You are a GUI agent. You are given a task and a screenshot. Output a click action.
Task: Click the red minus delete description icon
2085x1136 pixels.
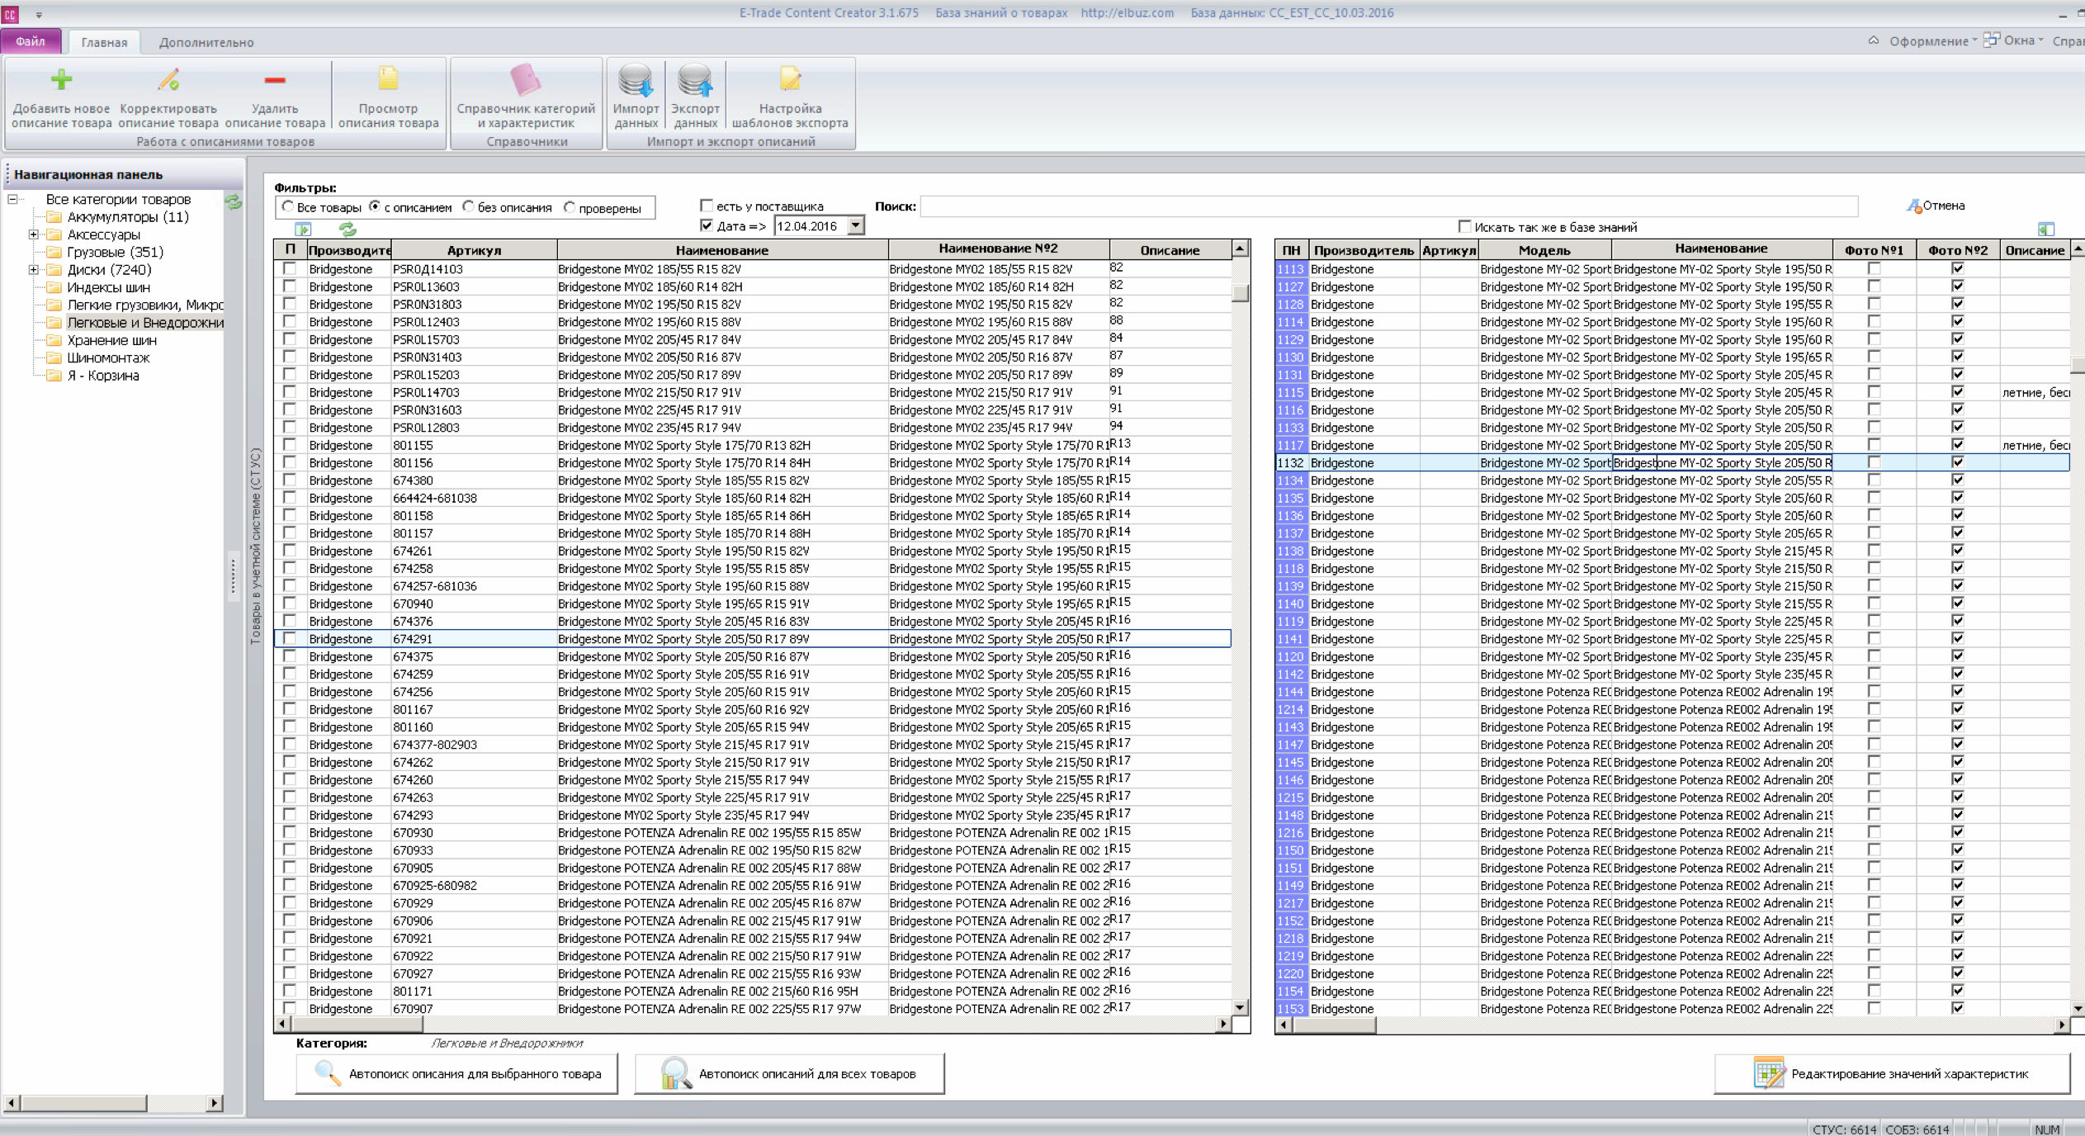click(x=275, y=80)
